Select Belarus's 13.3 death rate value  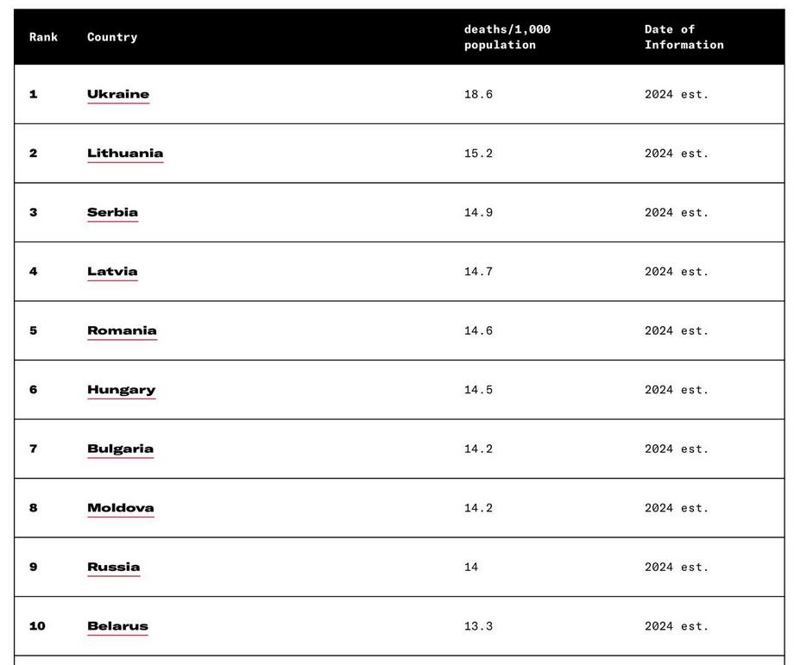click(x=478, y=626)
